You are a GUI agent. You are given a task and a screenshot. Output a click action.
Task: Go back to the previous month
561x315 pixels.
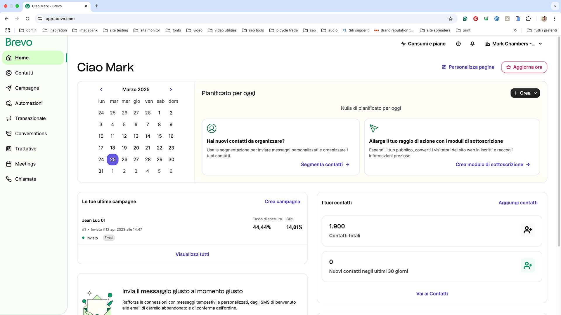coord(101,90)
